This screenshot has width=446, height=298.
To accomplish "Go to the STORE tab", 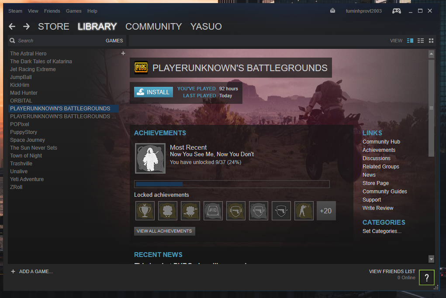I will [53, 27].
